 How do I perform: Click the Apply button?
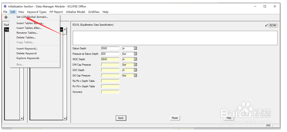pyautogui.click(x=121, y=118)
